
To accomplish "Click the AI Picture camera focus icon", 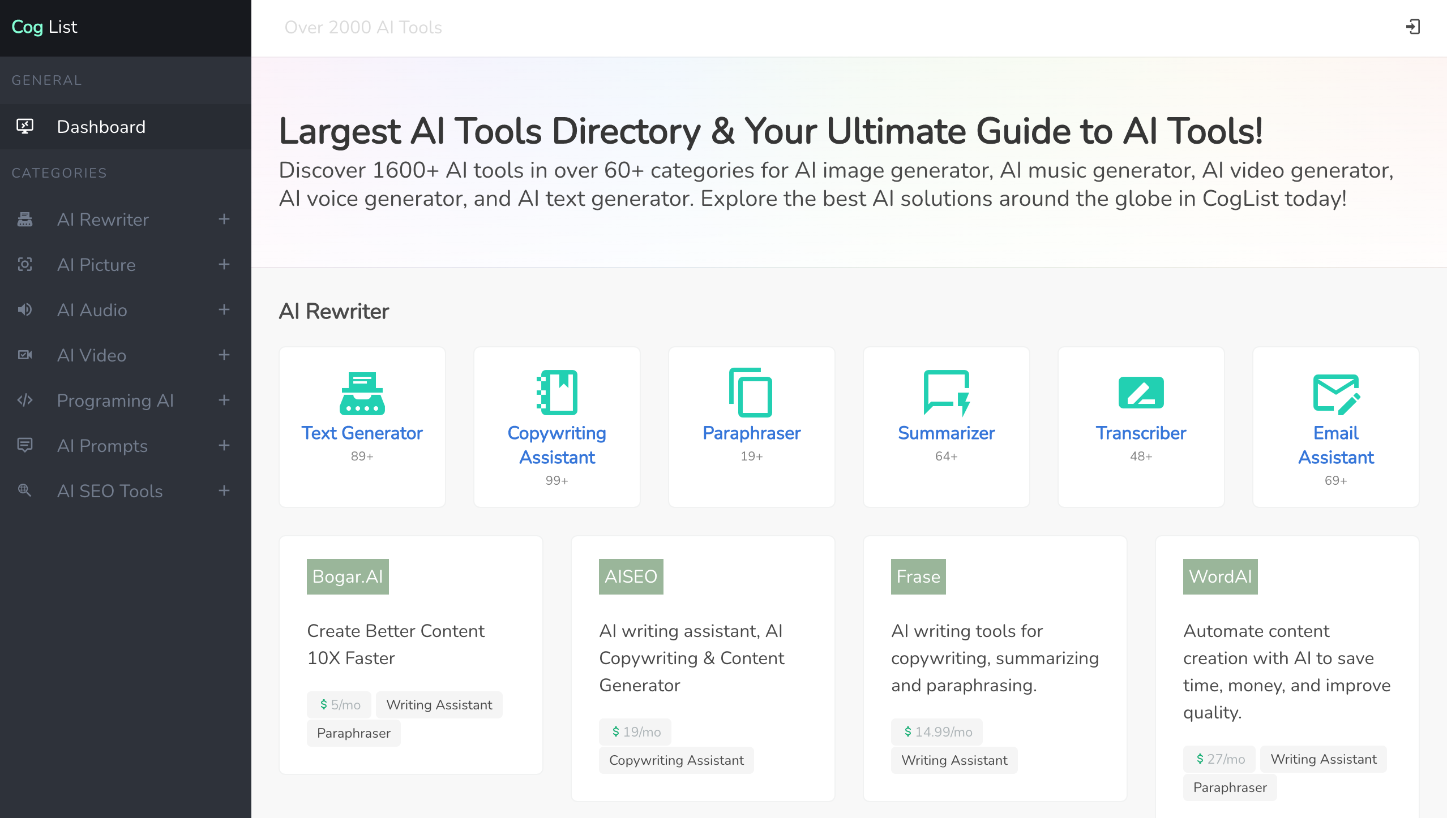I will 25,264.
